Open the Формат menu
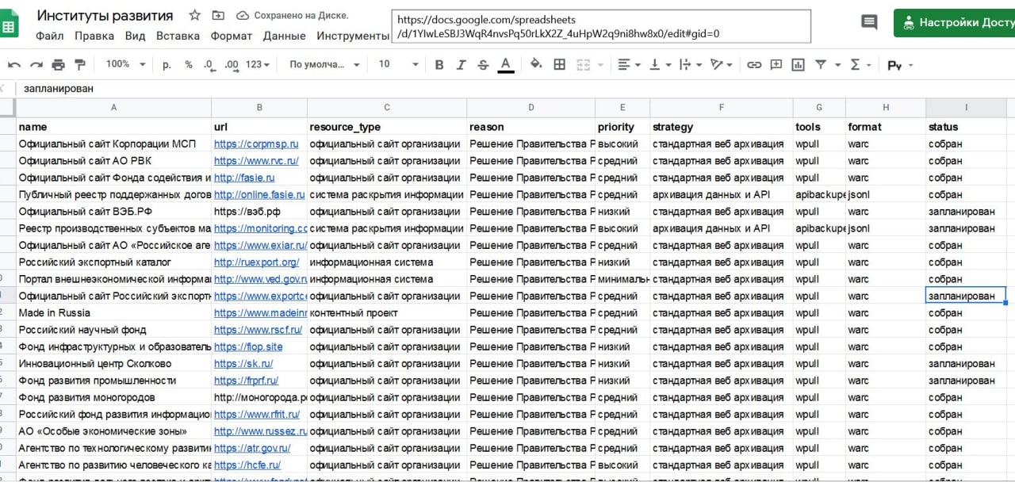The image size is (1015, 482). coord(232,36)
